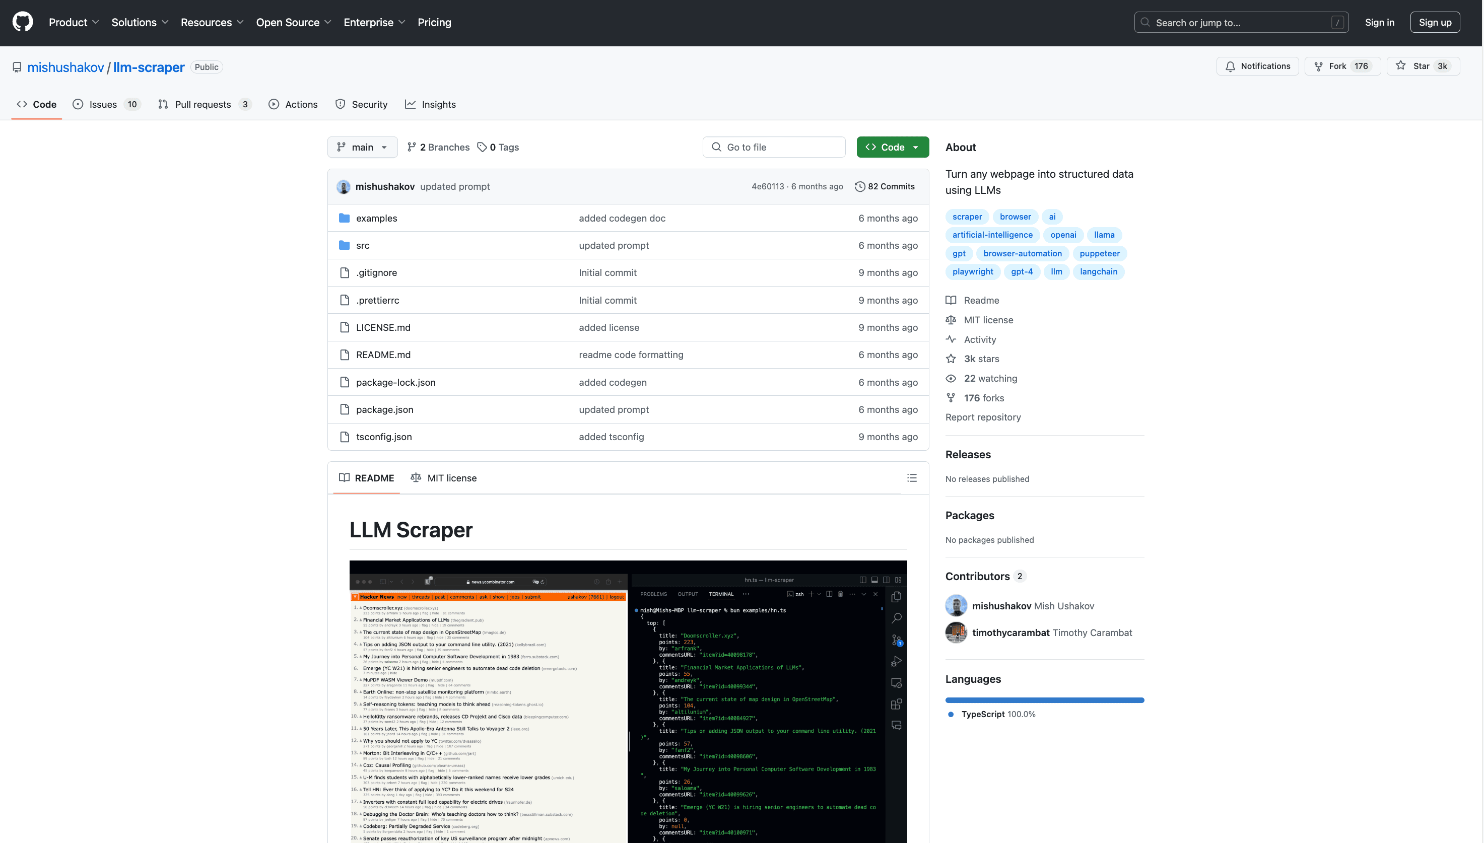
Task: Open the playwright topic tag
Action: [x=972, y=271]
